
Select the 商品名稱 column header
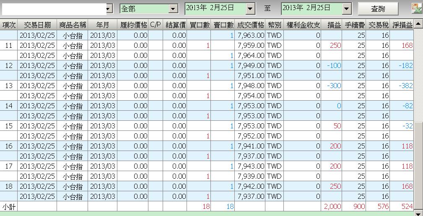tap(72, 25)
